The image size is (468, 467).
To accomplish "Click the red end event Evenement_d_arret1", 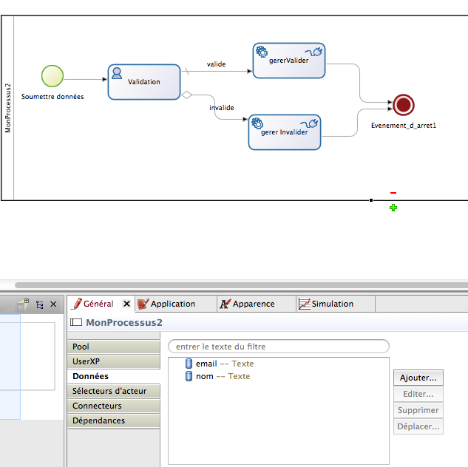I will (x=403, y=105).
